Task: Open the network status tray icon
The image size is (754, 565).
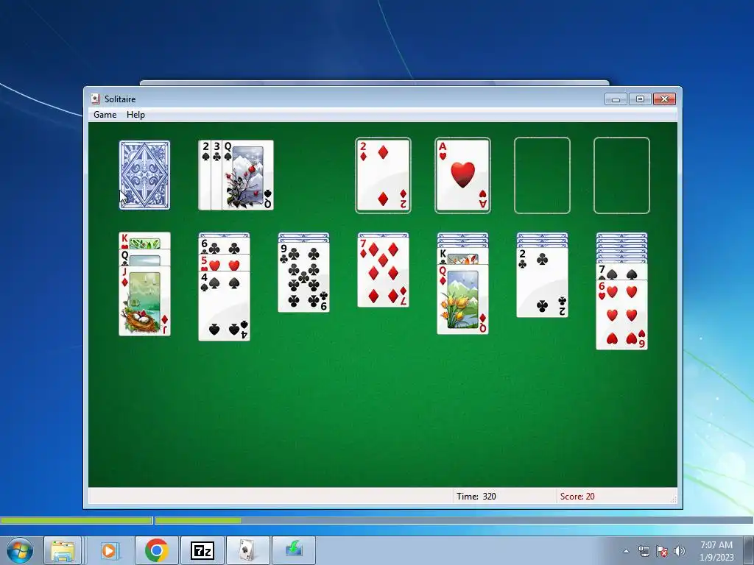Action: [644, 551]
